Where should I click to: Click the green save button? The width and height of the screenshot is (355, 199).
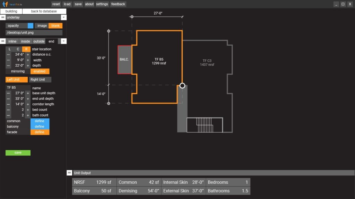(18, 152)
